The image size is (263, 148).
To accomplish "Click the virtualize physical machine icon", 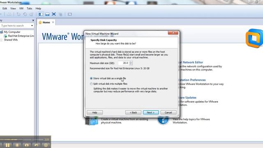I will (x=92, y=121).
